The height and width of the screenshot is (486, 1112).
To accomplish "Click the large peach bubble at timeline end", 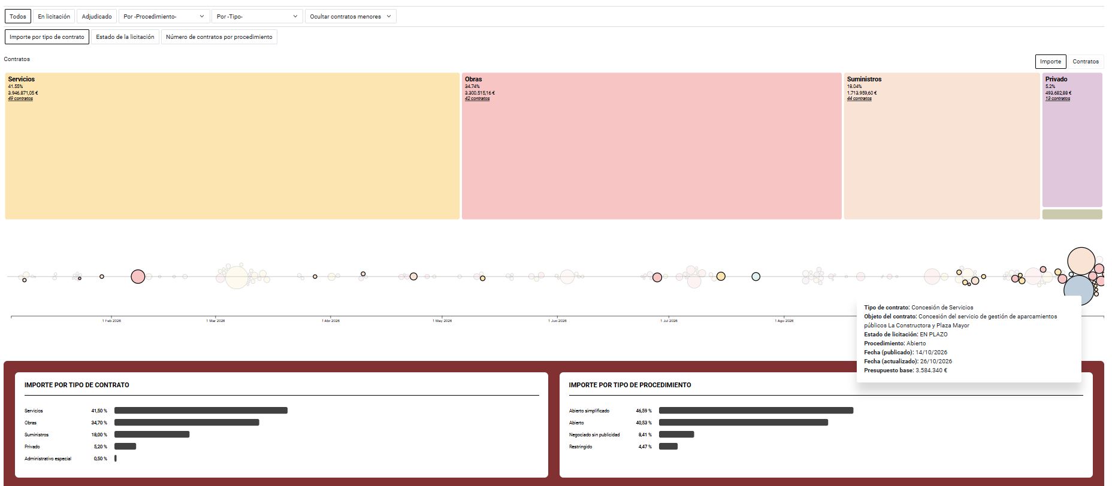I will click(x=1081, y=261).
